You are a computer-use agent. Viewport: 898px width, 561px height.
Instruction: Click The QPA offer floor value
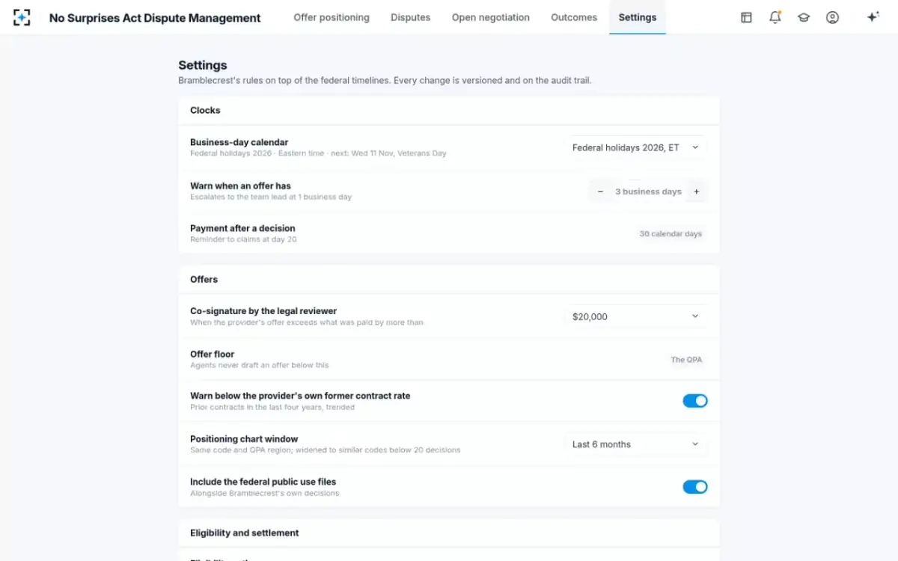click(x=686, y=360)
